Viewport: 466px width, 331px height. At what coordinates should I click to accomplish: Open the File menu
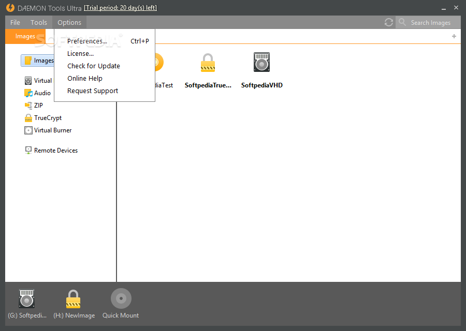[15, 23]
